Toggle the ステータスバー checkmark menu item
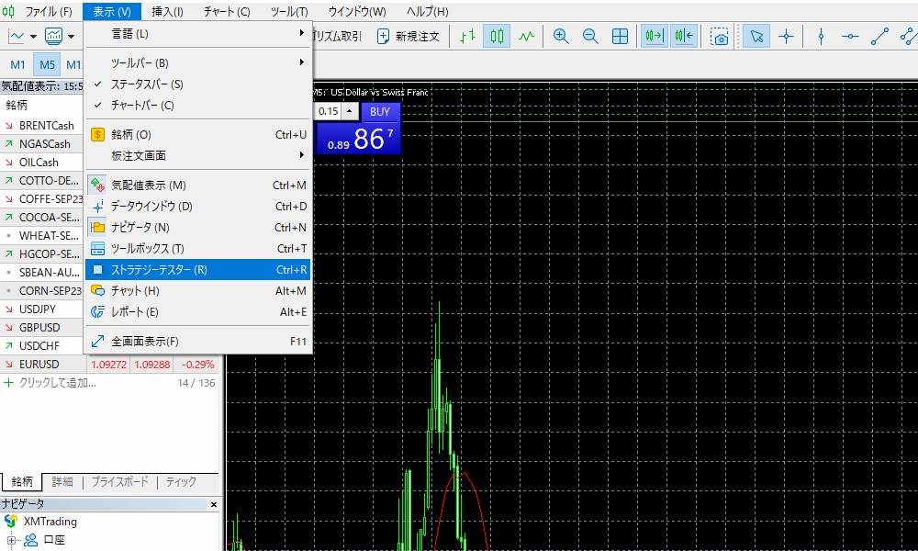The image size is (918, 551). coord(147,84)
